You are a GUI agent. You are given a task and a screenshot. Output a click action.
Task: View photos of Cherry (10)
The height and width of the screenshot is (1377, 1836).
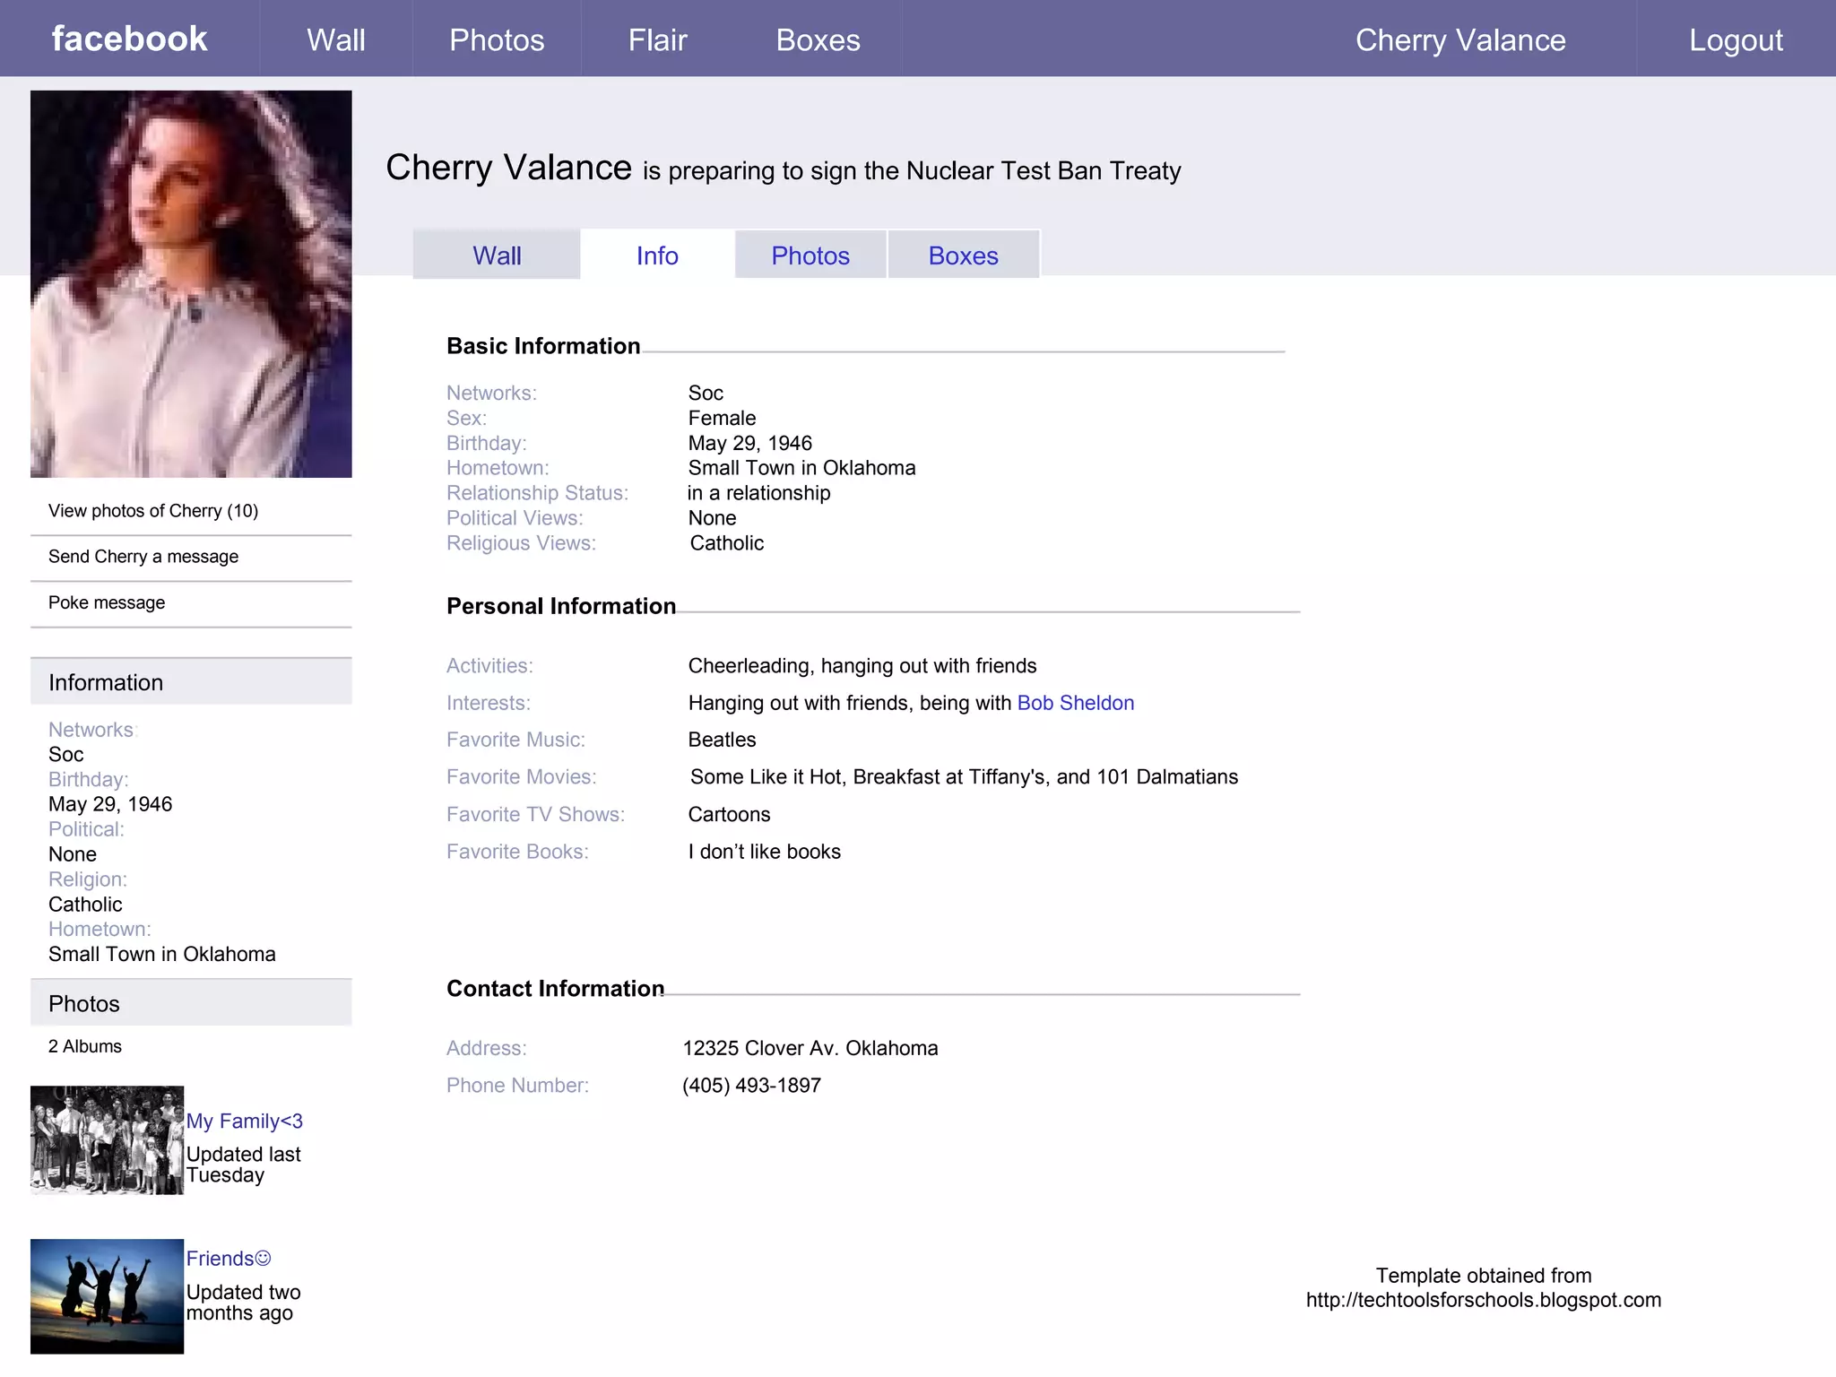coord(153,511)
